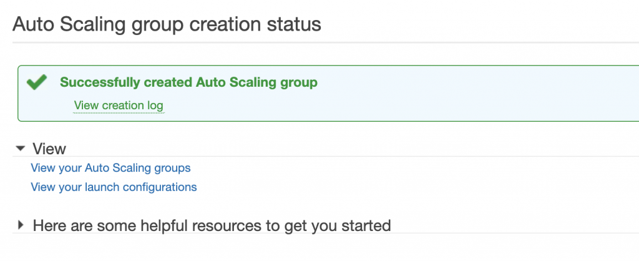The height and width of the screenshot is (261, 639).
Task: Open the View creation log link
Action: click(119, 105)
